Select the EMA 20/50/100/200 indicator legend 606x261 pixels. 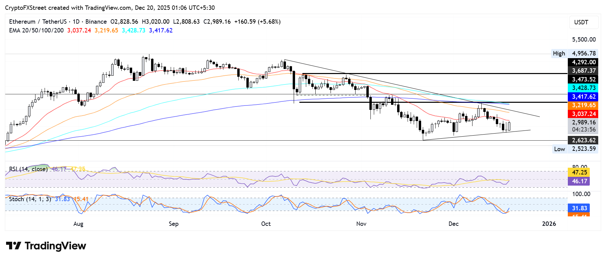[x=36, y=30]
